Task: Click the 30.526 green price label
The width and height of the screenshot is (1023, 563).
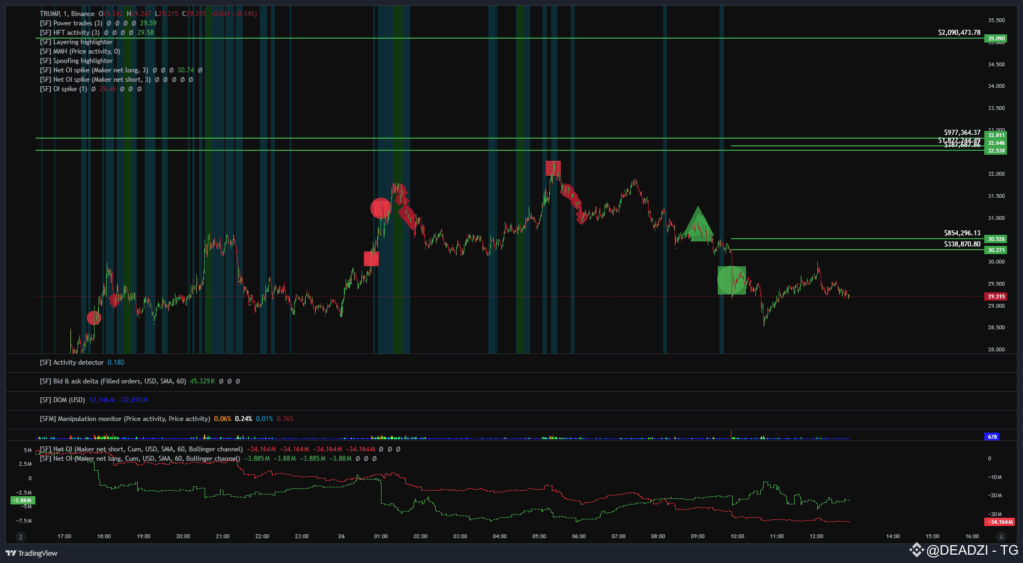Action: 996,239
